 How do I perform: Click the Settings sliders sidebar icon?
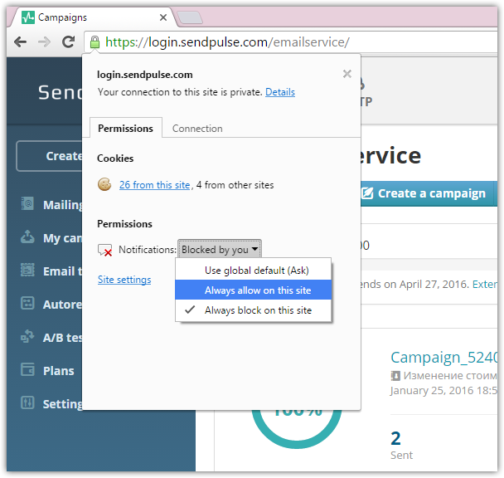coord(27,402)
